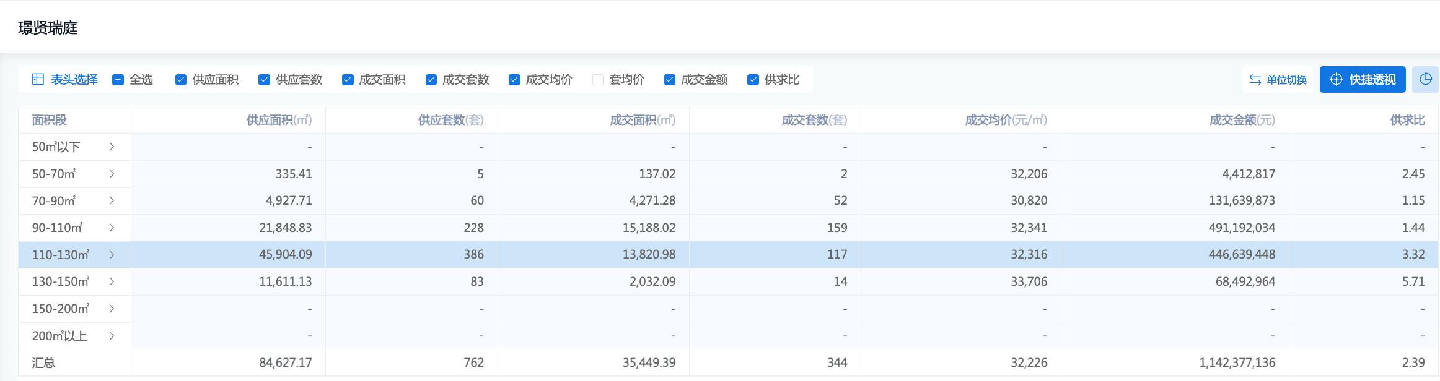Screen dimensions: 1440x381
Task: Expand the 110-130㎡ row chevron
Action: tap(112, 255)
